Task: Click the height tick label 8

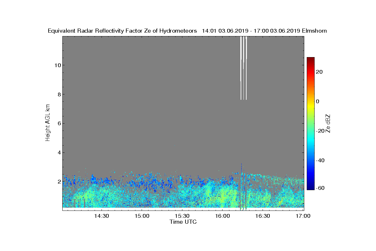Action: coord(59,94)
